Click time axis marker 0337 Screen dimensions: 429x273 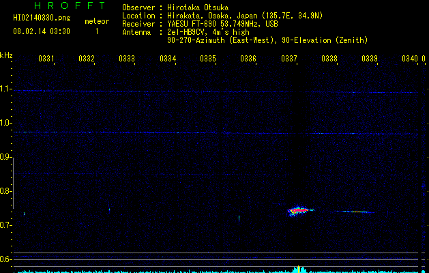tap(289, 59)
